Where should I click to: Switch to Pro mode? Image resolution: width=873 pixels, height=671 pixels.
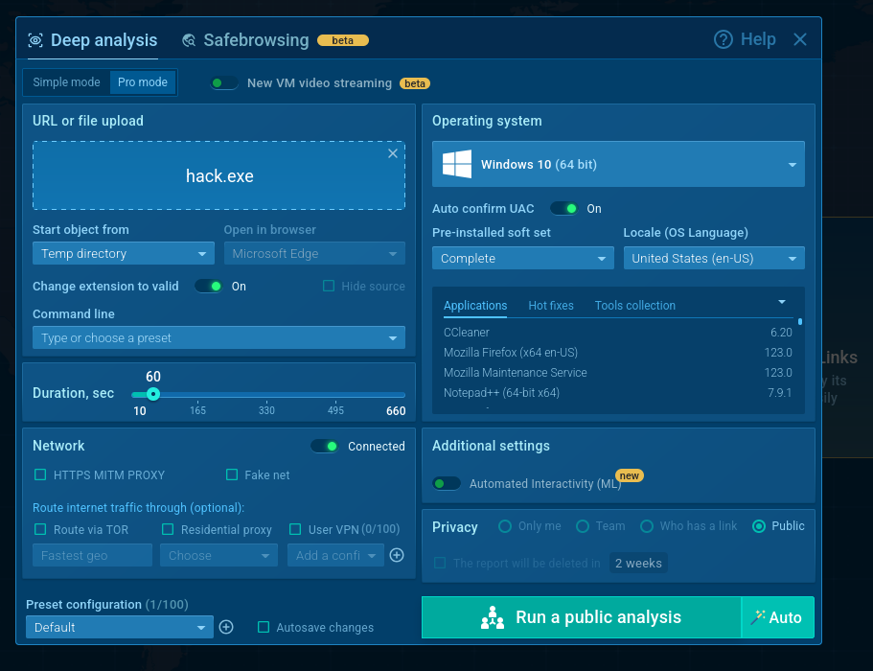pos(143,81)
